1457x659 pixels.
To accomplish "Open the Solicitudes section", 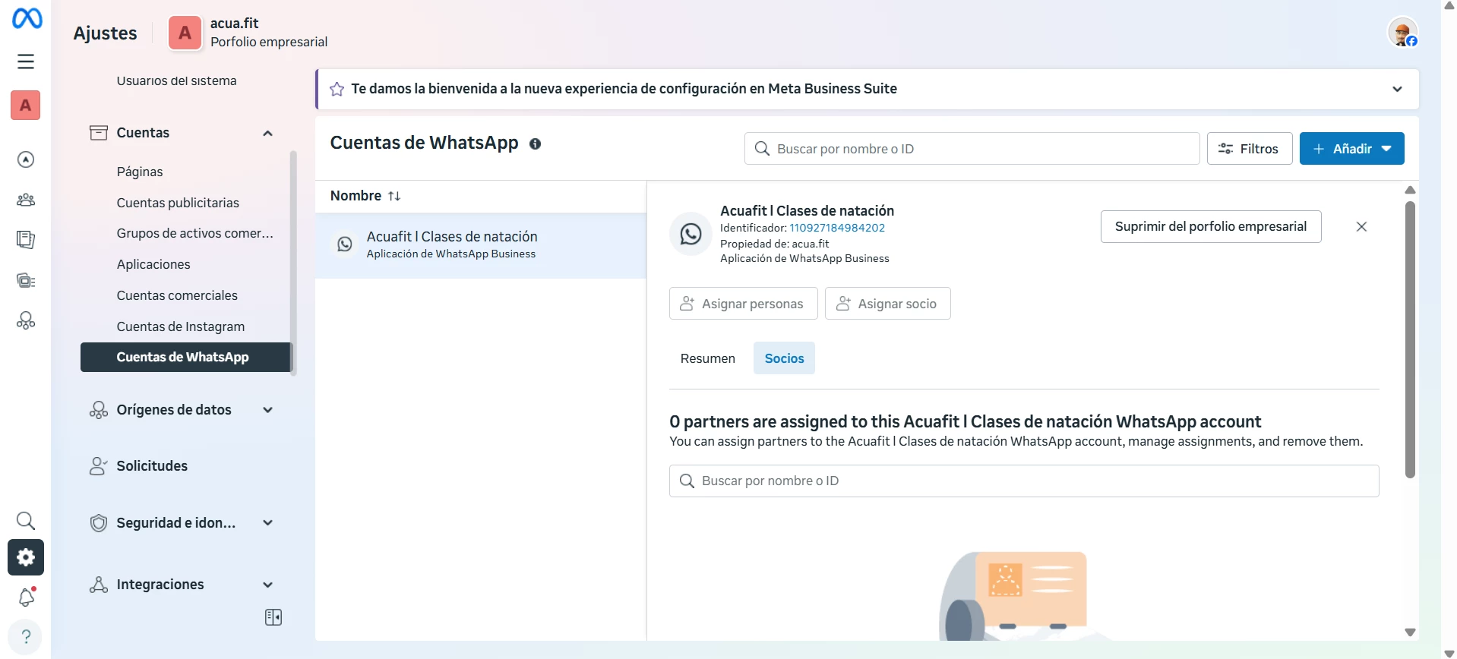I will click(152, 466).
